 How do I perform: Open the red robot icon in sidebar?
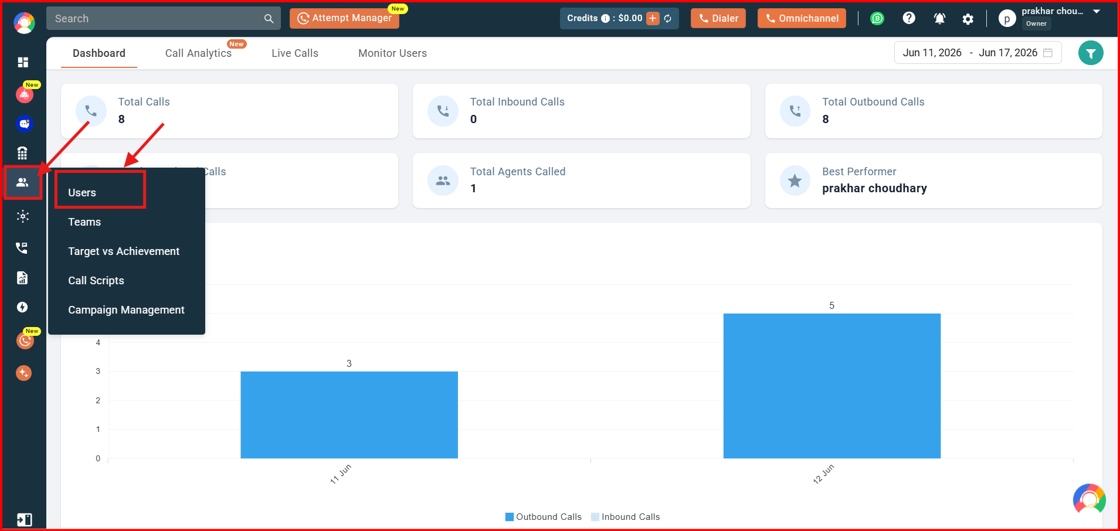24,94
